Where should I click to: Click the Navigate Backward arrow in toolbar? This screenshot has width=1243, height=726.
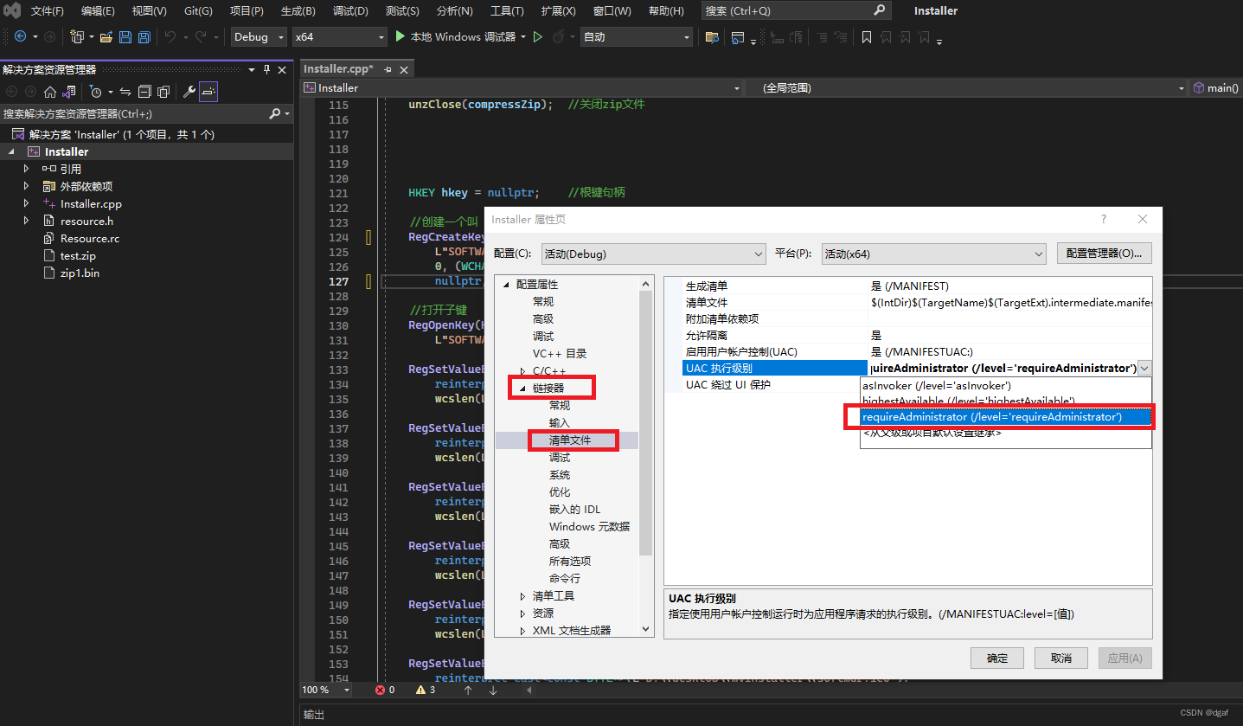tap(20, 37)
